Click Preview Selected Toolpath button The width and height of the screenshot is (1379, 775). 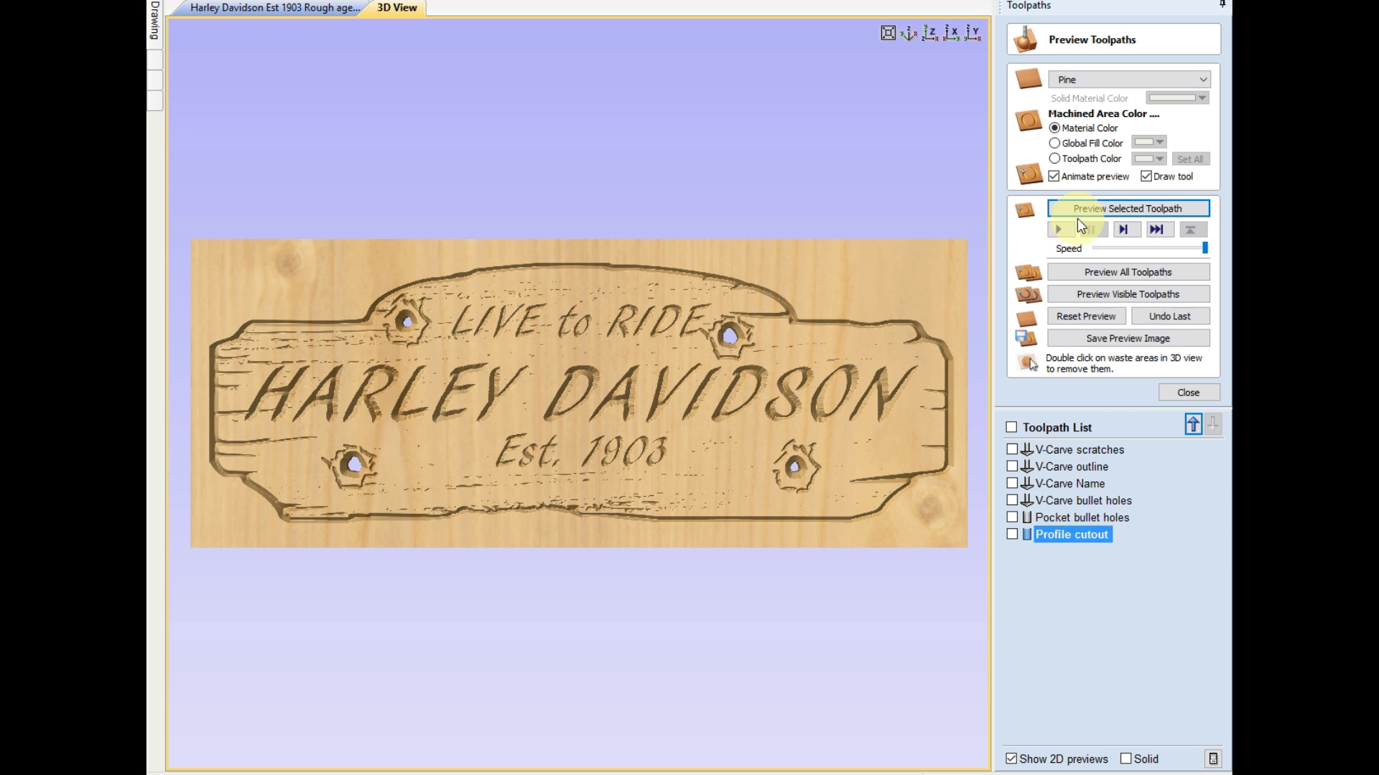(x=1128, y=208)
